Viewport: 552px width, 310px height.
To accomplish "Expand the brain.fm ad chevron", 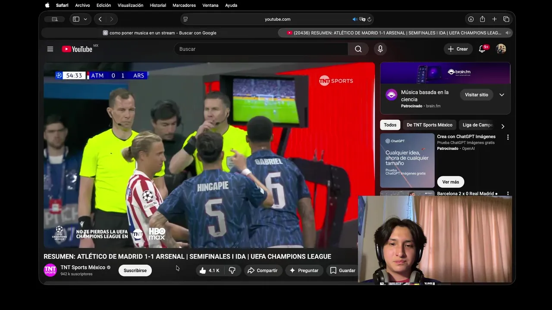I will click(x=502, y=95).
